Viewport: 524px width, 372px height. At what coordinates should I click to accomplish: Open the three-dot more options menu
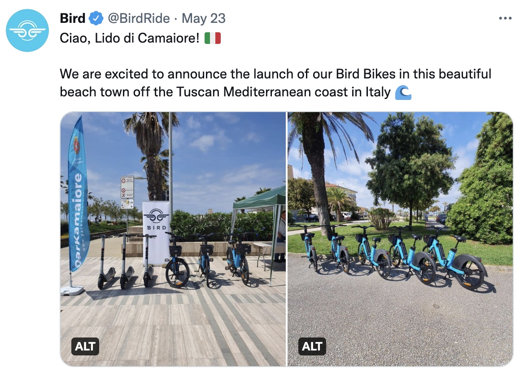point(505,17)
